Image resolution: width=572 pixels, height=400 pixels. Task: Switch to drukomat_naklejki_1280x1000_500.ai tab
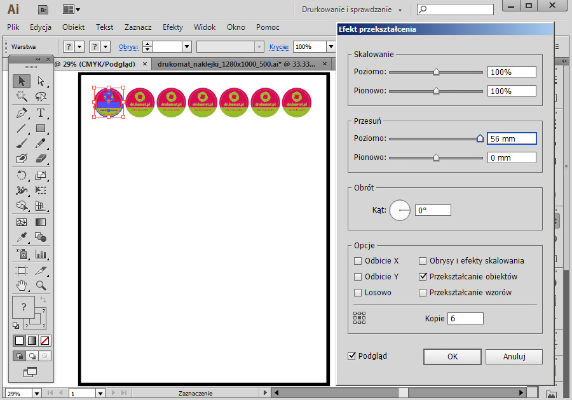[236, 64]
